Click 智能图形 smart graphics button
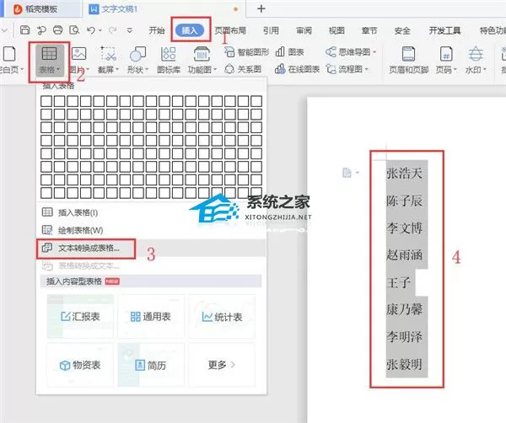Screen dimensions: 506x423 (x=246, y=52)
